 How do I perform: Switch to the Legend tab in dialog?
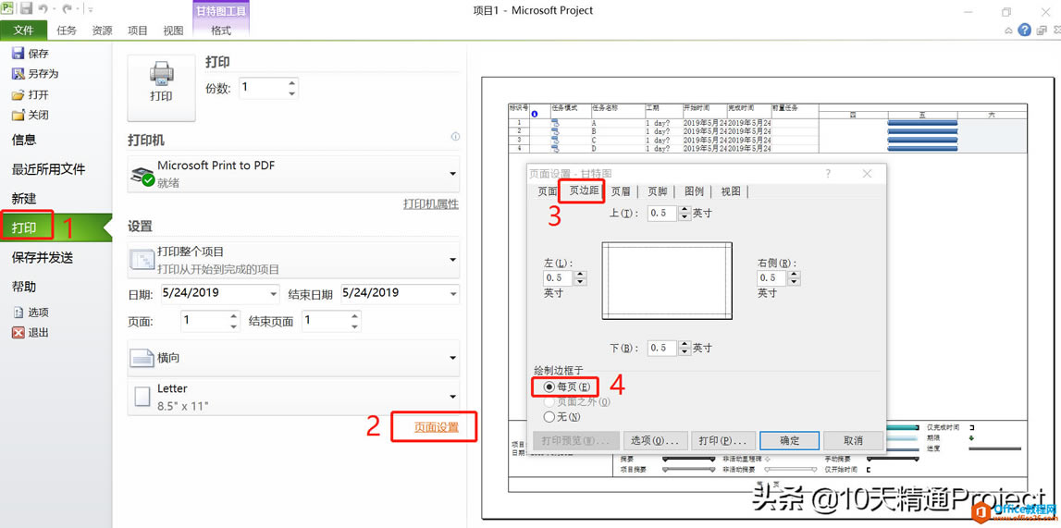coord(694,191)
